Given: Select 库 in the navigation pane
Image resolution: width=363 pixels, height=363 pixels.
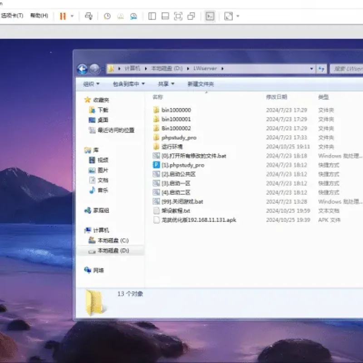Looking at the screenshot, I should click(96, 150).
